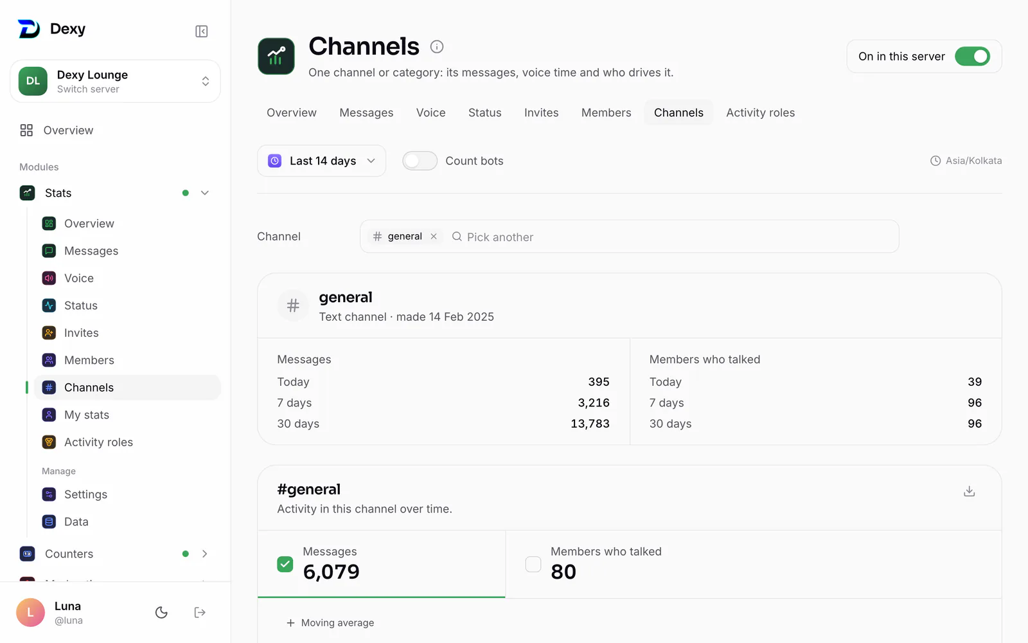Viewport: 1028px width, 643px height.
Task: Switch to the Messages tab
Action: (366, 113)
